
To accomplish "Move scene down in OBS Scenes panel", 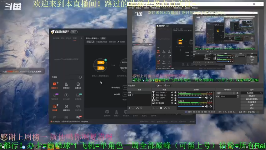I will coord(141,108).
